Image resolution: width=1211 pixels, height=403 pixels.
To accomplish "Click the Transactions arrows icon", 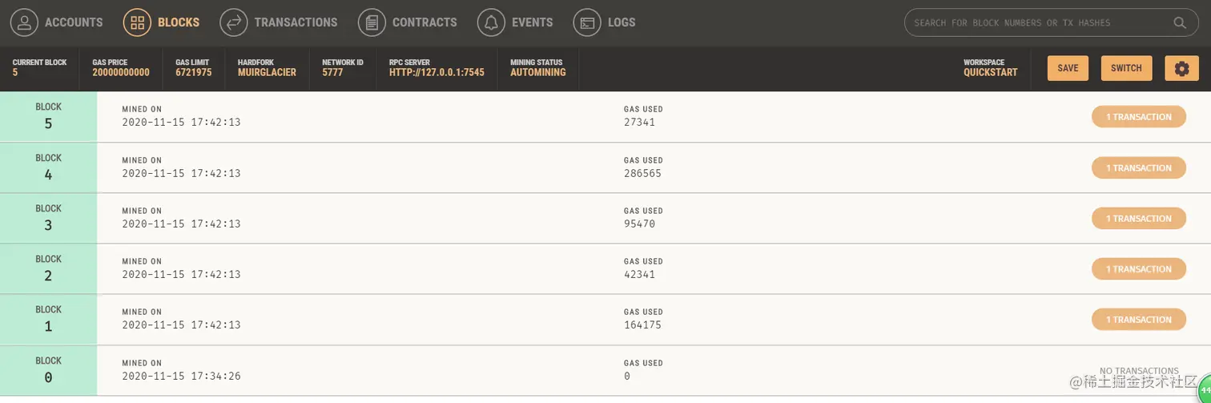I will (x=233, y=22).
